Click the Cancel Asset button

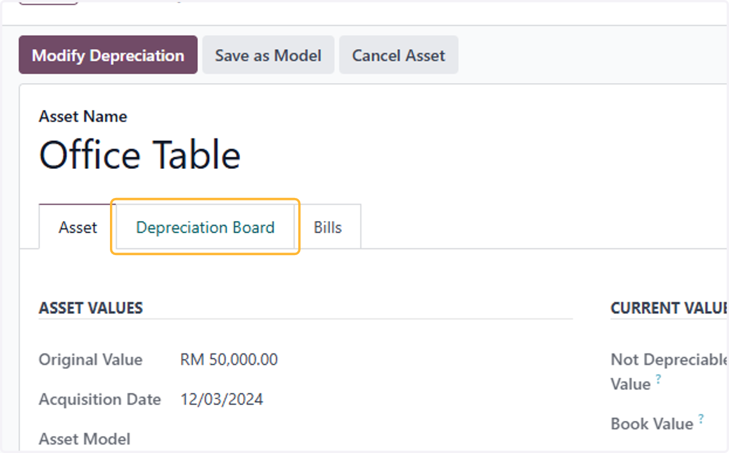coord(399,55)
